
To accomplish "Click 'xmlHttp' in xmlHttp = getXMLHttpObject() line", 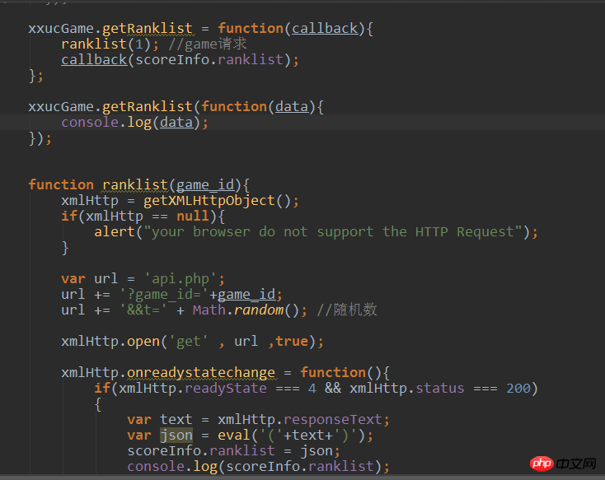I will [x=90, y=201].
